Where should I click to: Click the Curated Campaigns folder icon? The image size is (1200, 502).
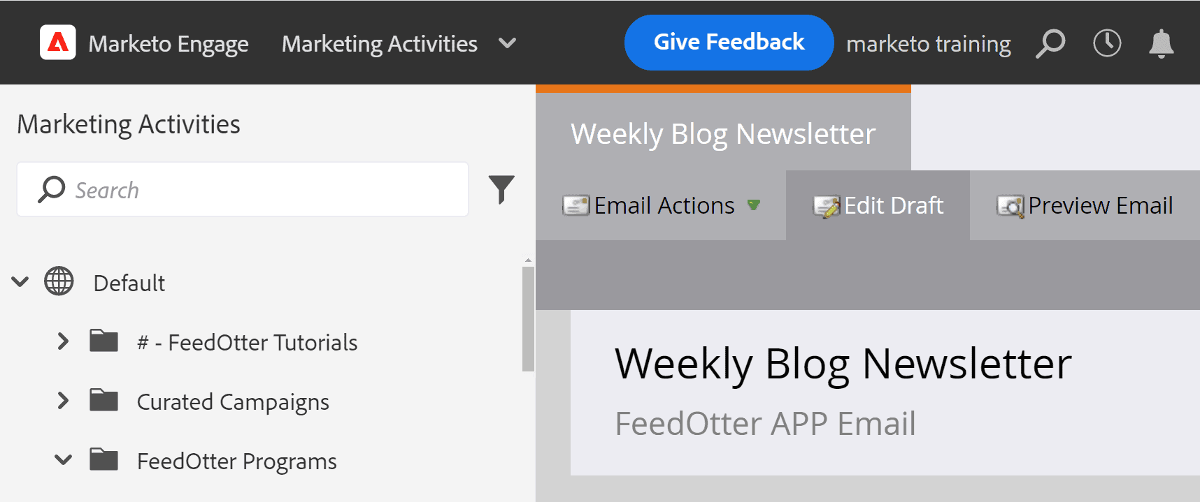click(103, 400)
